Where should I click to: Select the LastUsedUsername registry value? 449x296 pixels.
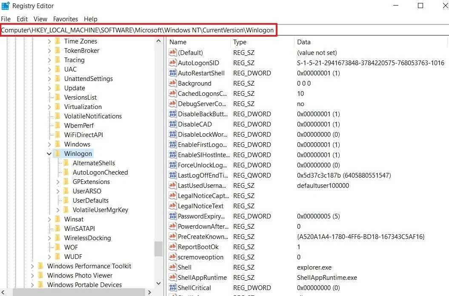pyautogui.click(x=202, y=185)
